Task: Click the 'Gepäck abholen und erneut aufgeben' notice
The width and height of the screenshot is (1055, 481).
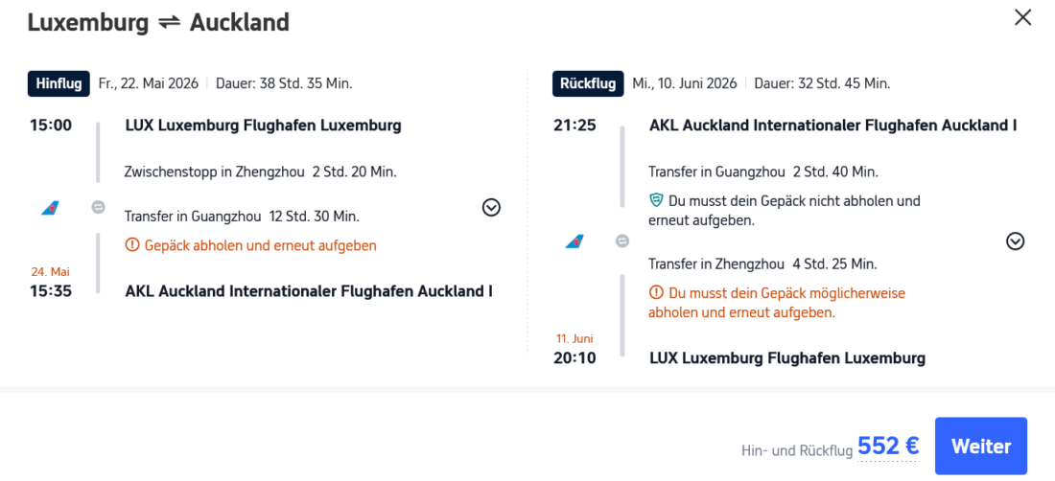Action: point(260,245)
